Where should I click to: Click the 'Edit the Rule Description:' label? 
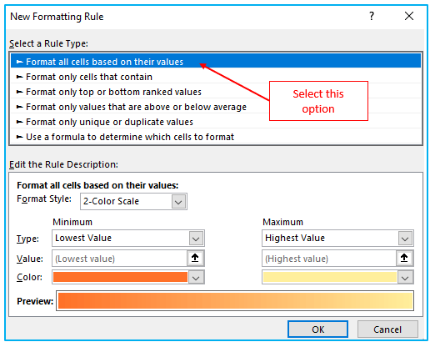point(63,164)
